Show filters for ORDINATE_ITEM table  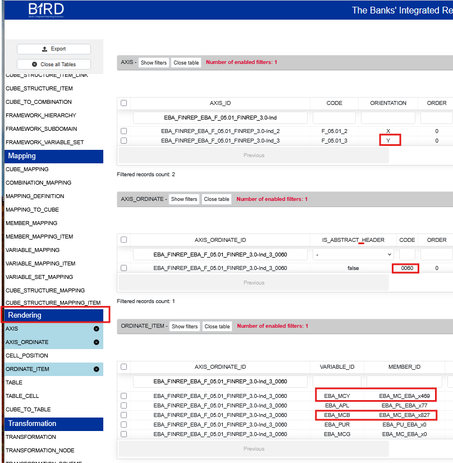(x=185, y=326)
